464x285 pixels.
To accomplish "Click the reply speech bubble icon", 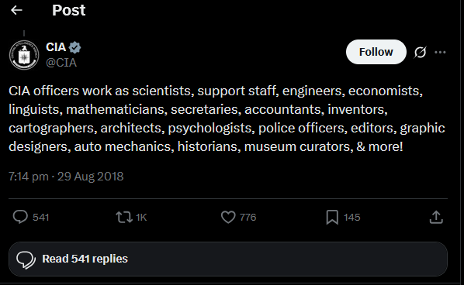I will [20, 218].
